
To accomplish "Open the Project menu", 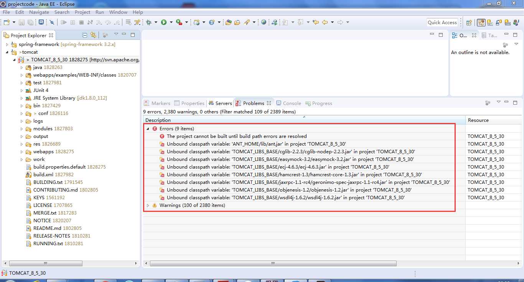I will 82,12.
